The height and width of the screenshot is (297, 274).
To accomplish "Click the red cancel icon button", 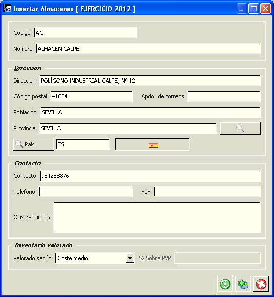I will pos(261,284).
